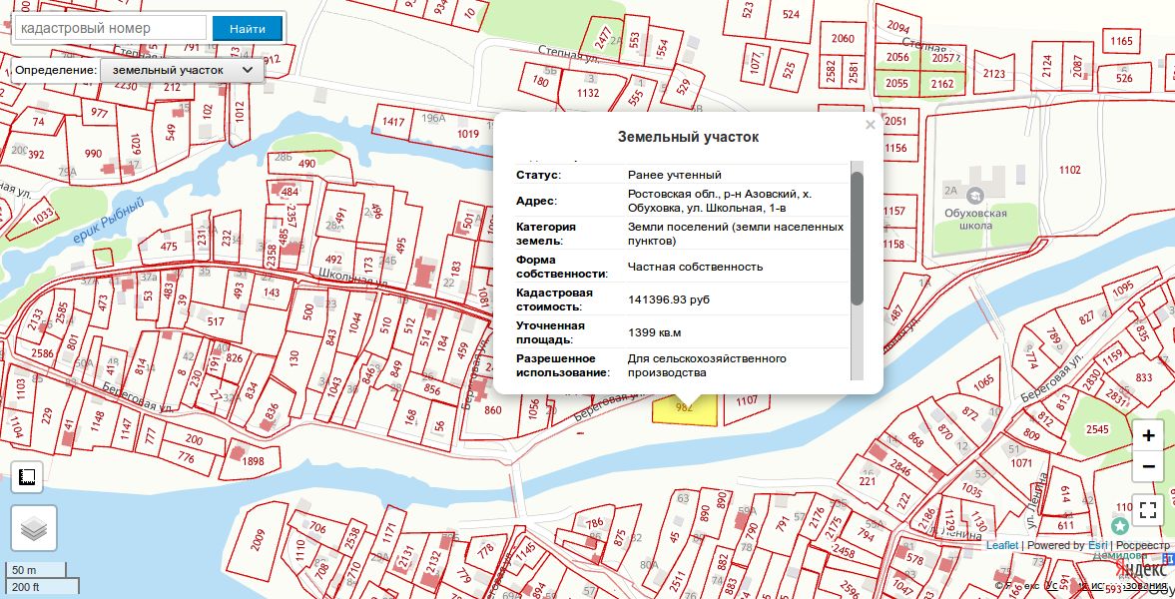Open the Esri attribution link

(x=1097, y=545)
